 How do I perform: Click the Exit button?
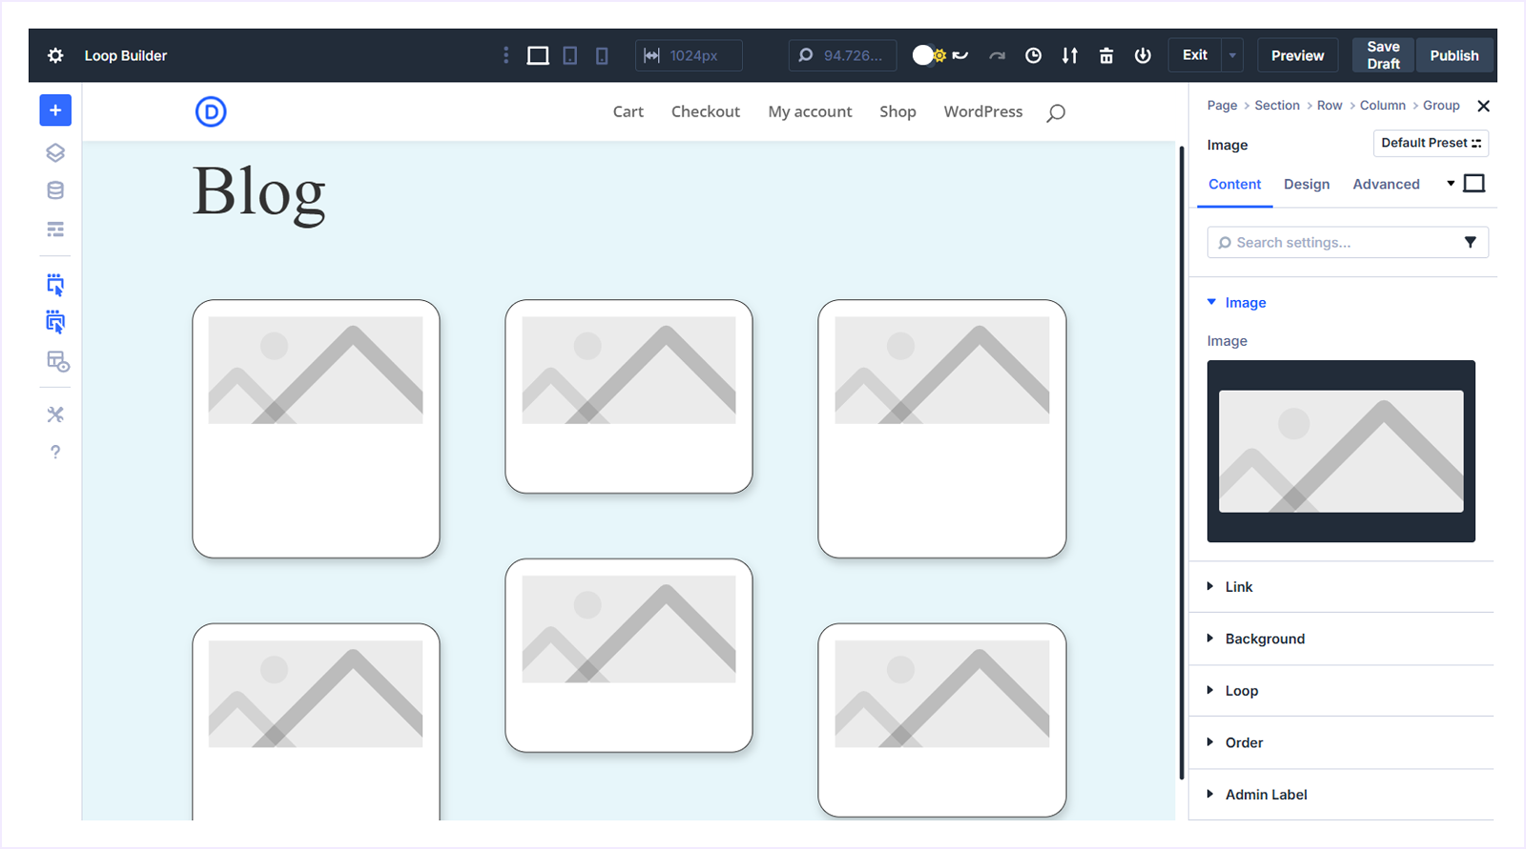point(1195,55)
